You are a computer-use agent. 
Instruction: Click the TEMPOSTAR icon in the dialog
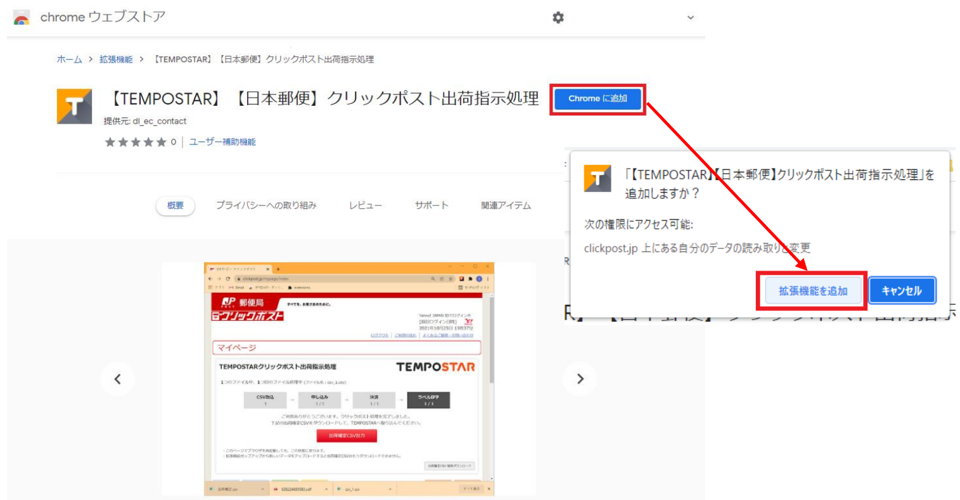598,179
